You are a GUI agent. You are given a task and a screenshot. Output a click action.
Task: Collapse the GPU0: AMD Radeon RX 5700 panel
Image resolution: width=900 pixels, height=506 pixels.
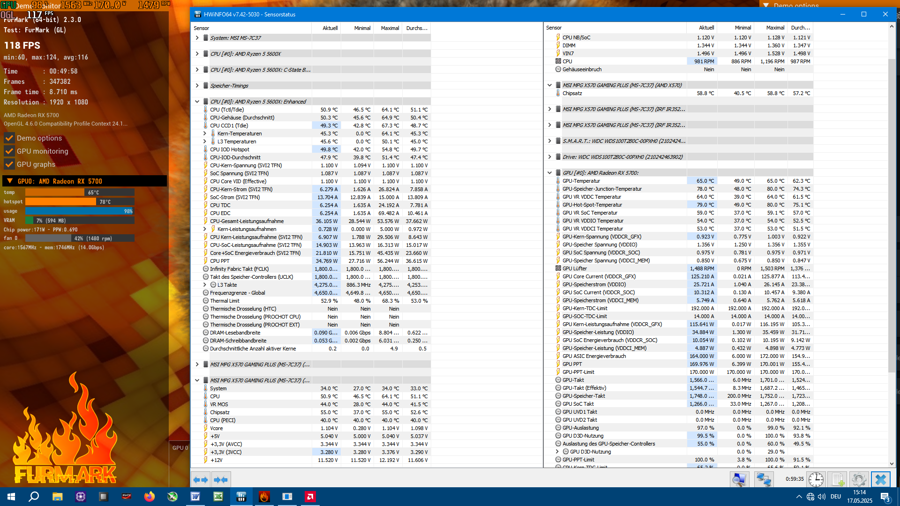(10, 181)
